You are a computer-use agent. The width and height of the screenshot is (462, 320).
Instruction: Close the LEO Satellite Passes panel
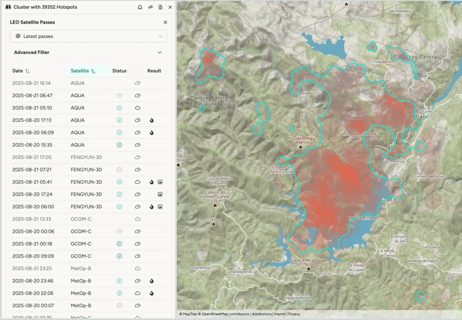[x=165, y=22]
